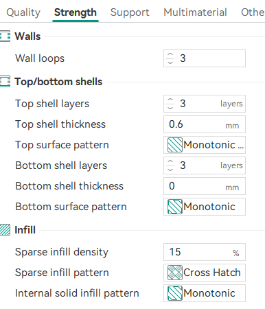Click the Walls section icon
265x309 pixels.
click(x=5, y=36)
